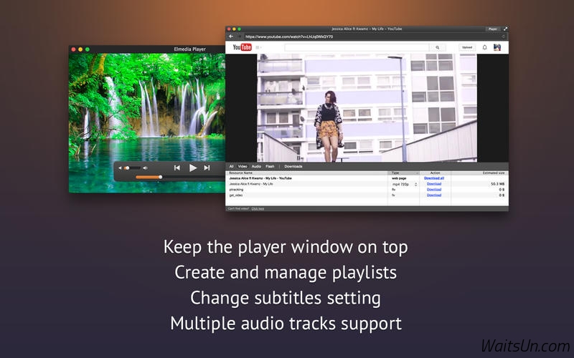Download the mp4 720p My Life video

434,184
